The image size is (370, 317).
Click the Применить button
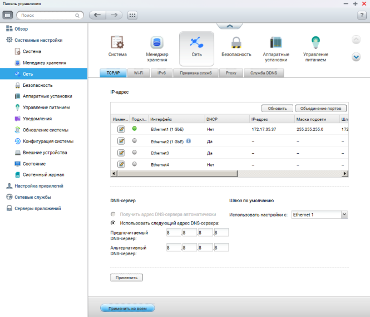[x=126, y=277]
